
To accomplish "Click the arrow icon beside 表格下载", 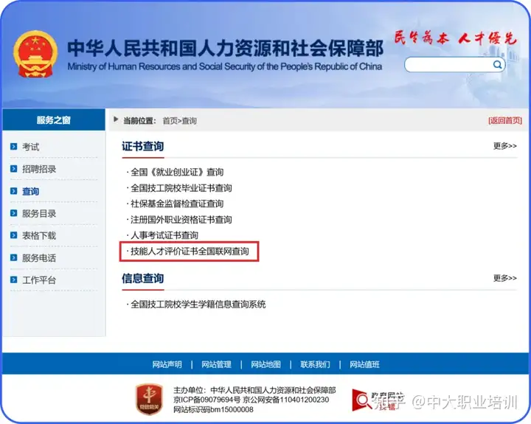I will [x=13, y=235].
